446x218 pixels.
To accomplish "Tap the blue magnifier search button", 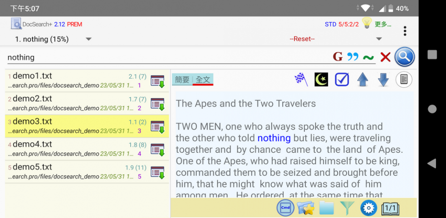I will [x=405, y=57].
